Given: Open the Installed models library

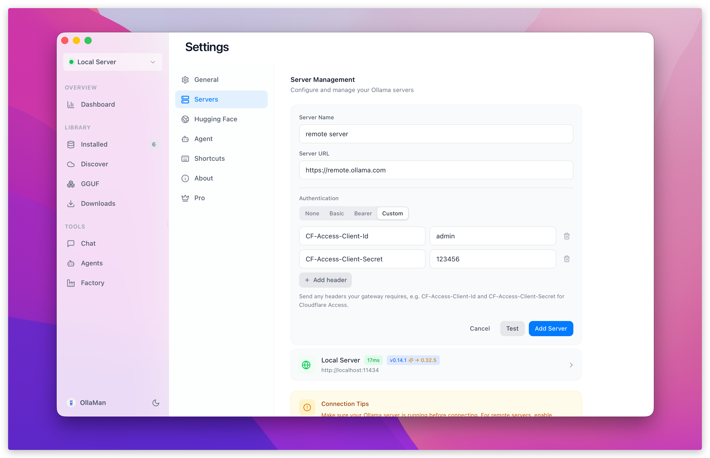Looking at the screenshot, I should tap(113, 144).
